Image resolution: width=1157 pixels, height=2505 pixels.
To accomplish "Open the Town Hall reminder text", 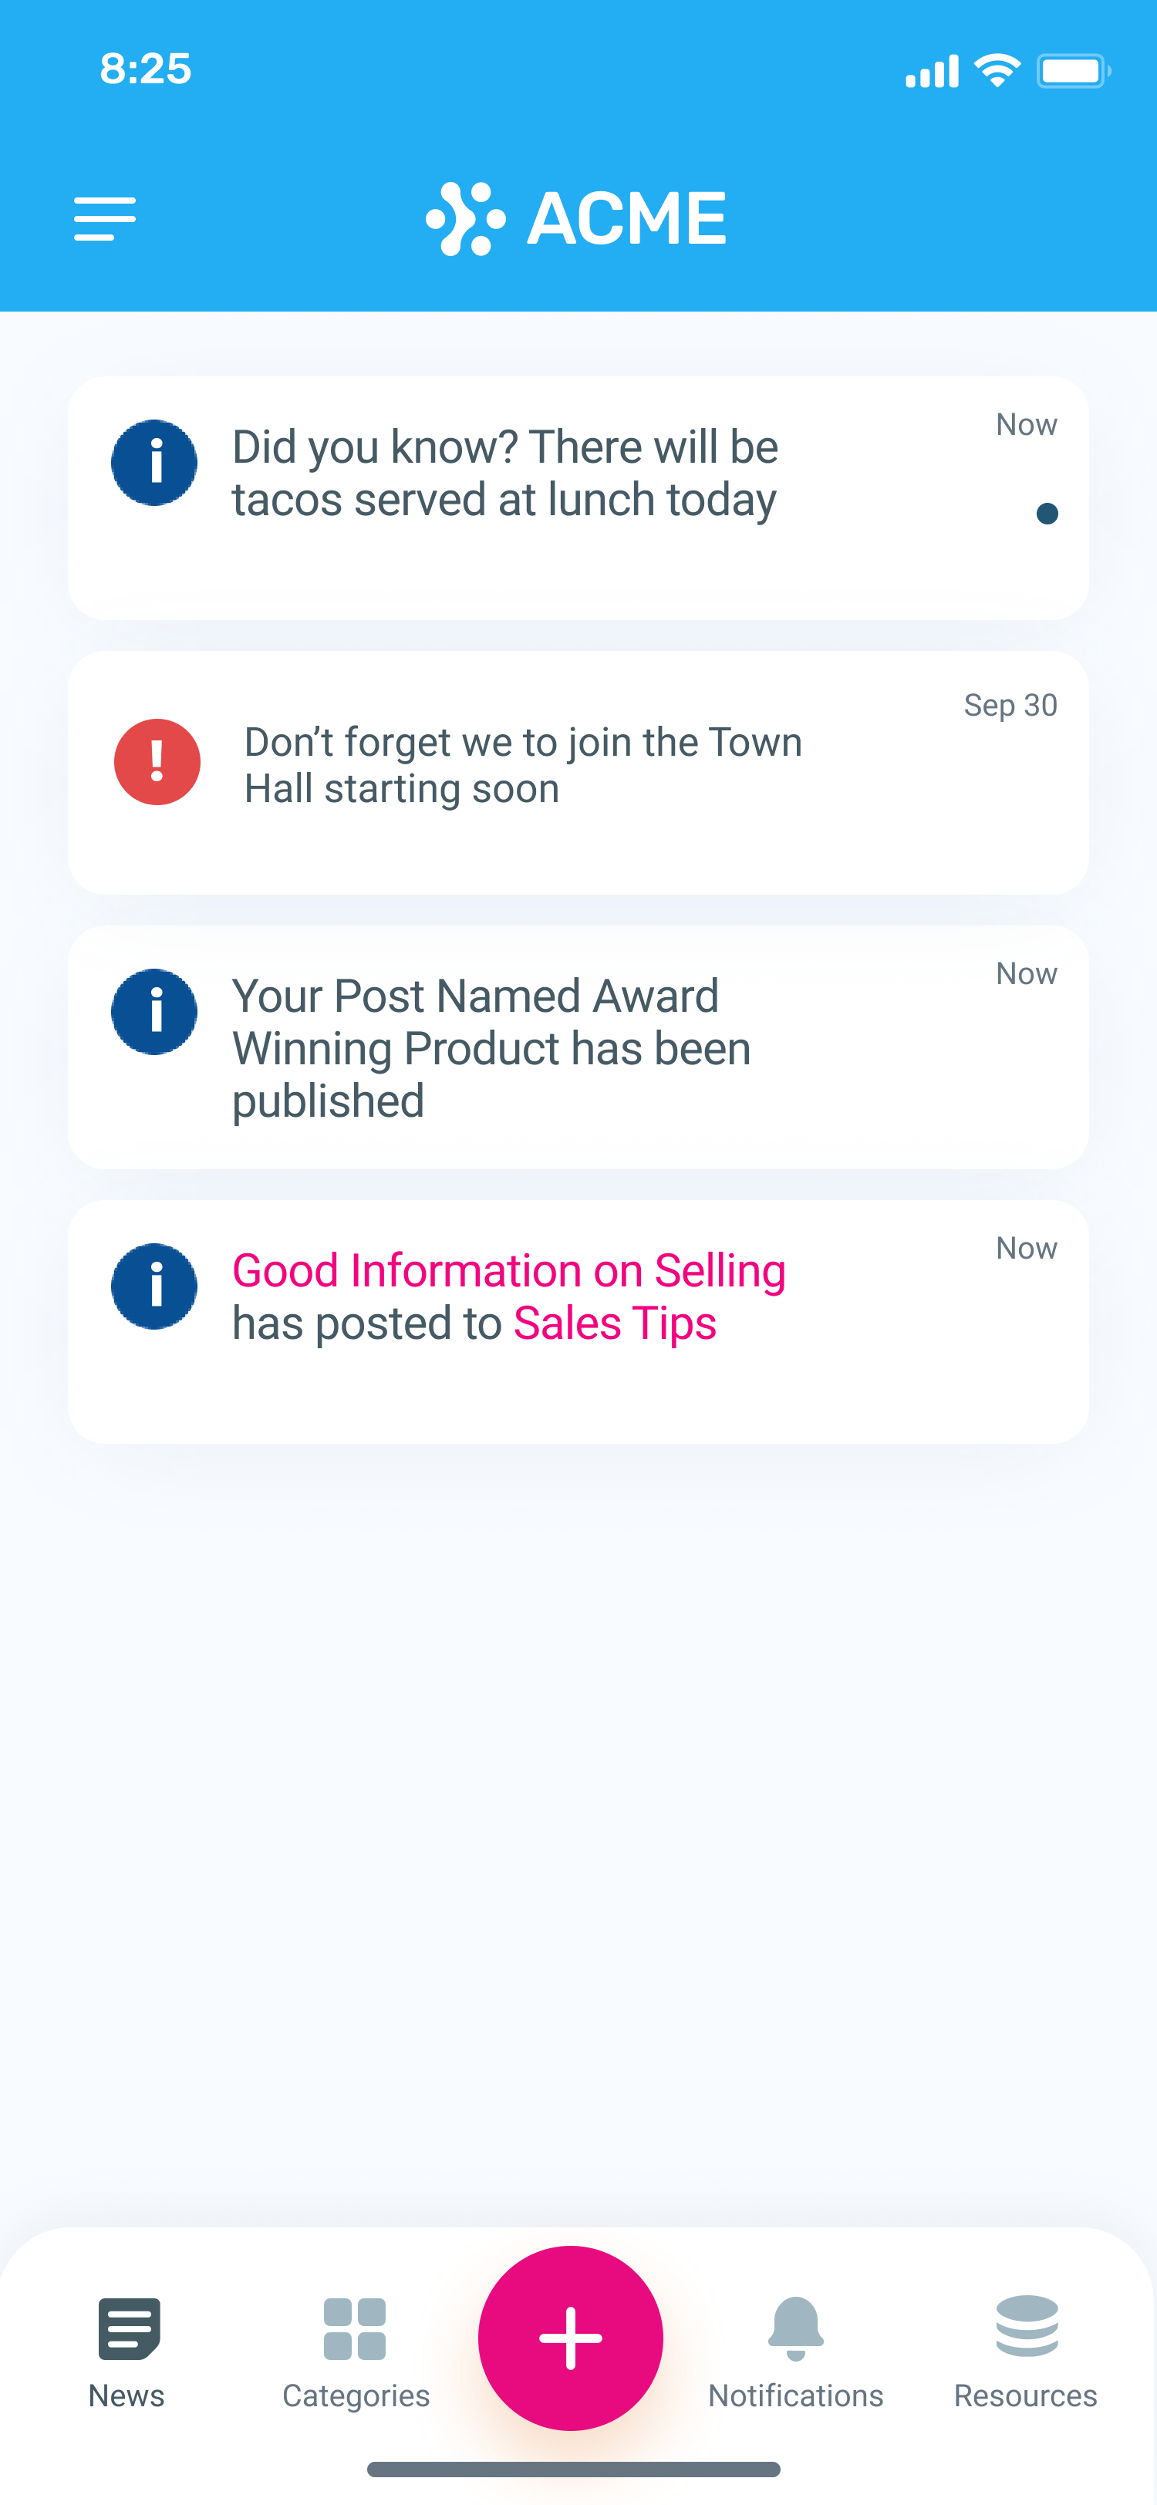I will point(523,765).
